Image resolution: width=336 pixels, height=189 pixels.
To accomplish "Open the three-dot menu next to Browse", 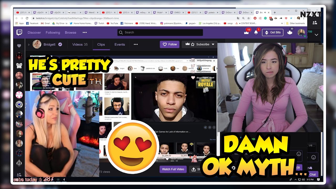I will (x=85, y=33).
